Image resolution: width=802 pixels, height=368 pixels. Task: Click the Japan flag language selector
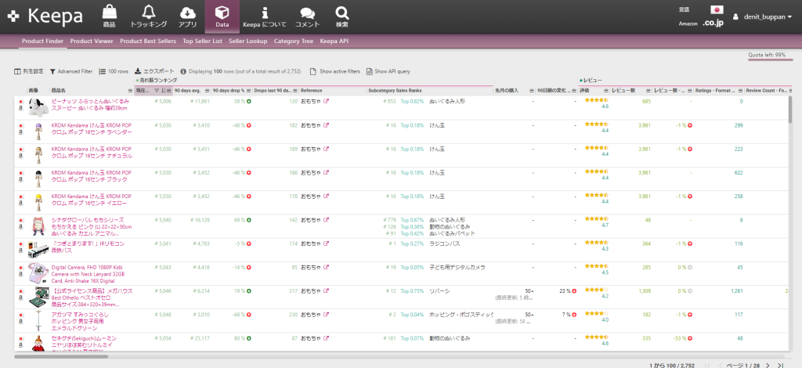click(x=716, y=10)
